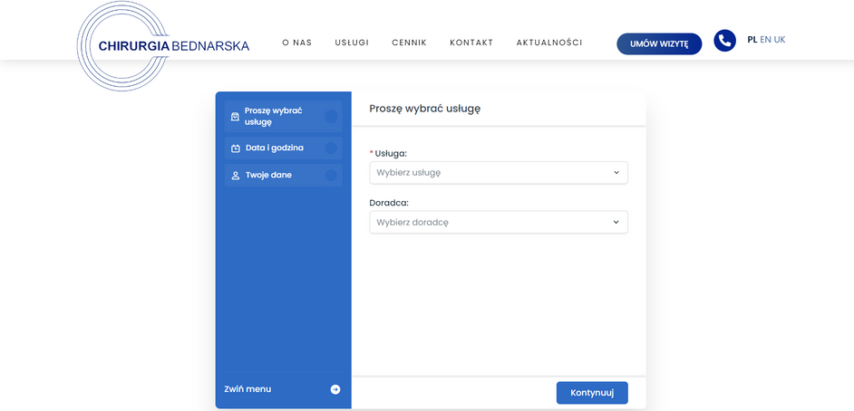Image resolution: width=854 pixels, height=411 pixels.
Task: Switch language to UK
Action: click(780, 40)
